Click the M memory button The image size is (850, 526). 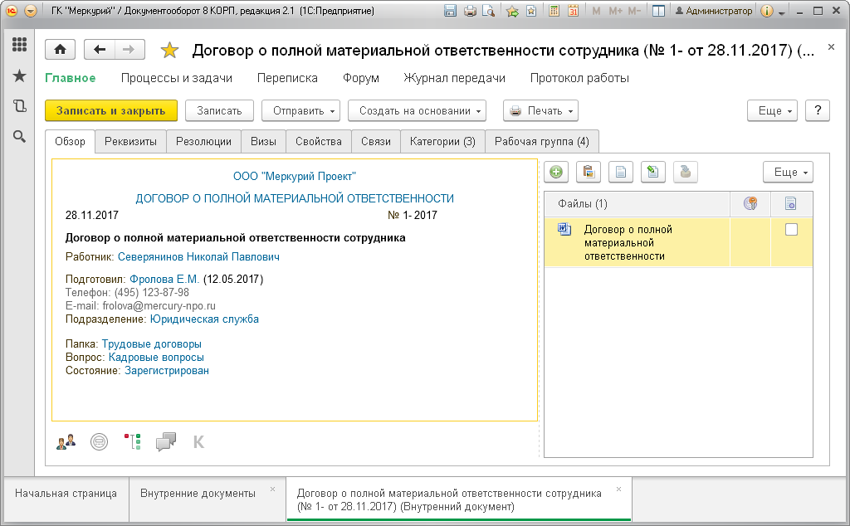[596, 11]
